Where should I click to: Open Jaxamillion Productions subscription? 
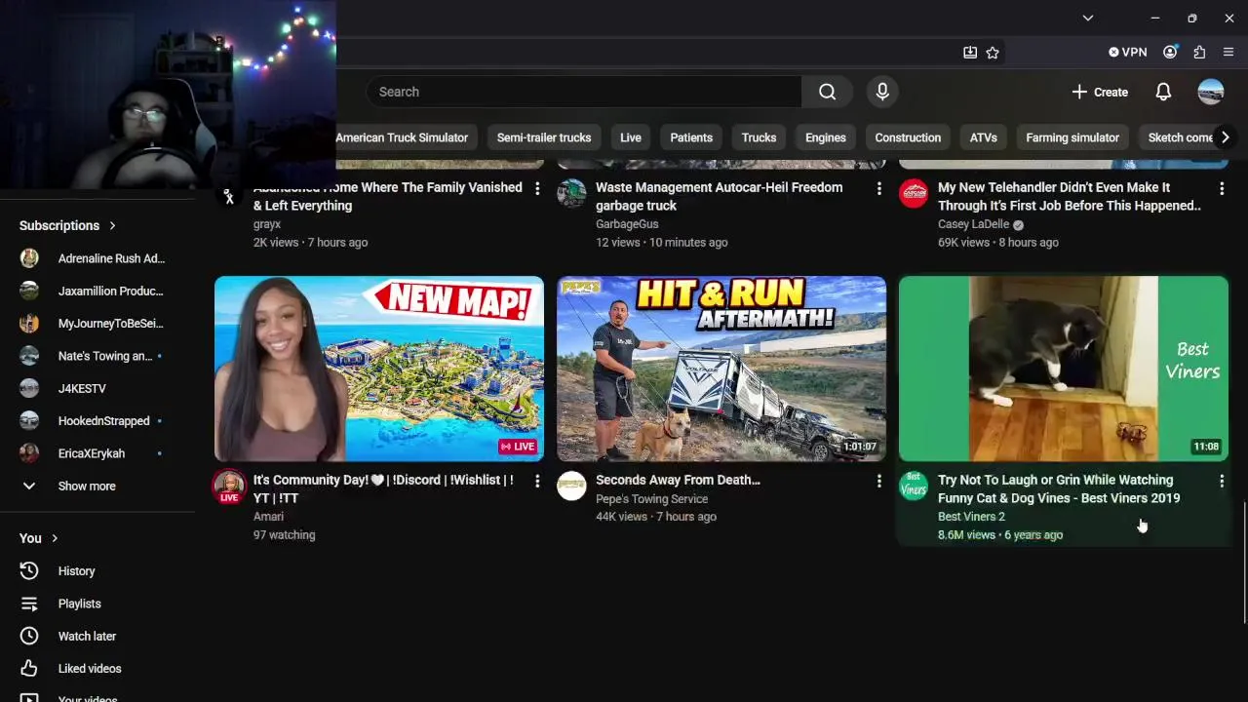(97, 291)
